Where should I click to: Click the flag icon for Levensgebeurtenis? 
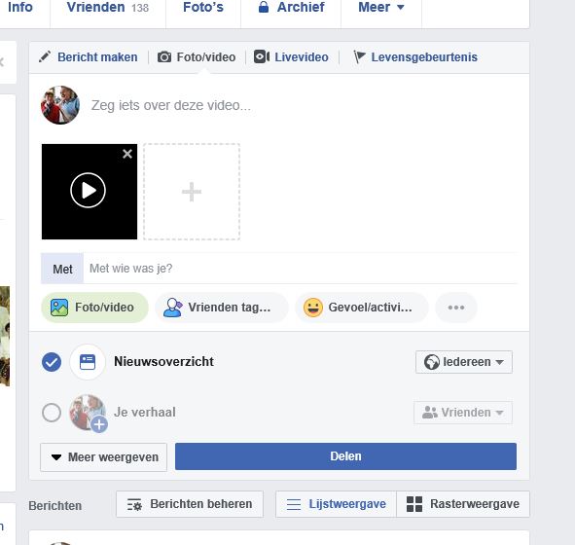[359, 56]
